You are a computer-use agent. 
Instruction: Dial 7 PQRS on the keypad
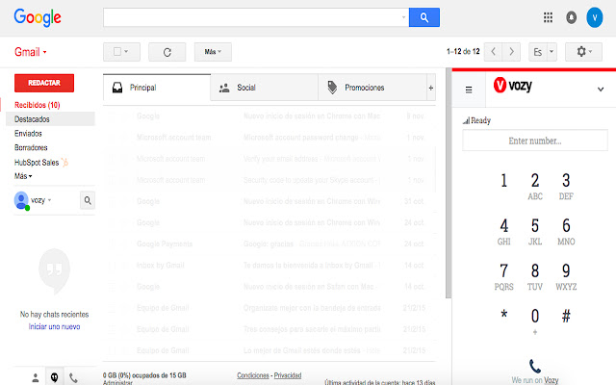coord(503,276)
